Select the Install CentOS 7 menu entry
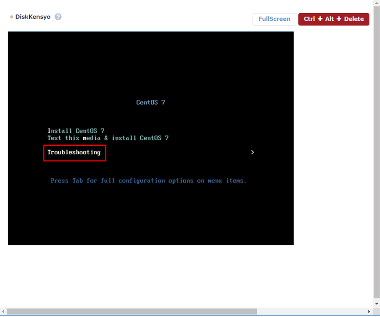Viewport: 380px width, 317px height. [76, 131]
